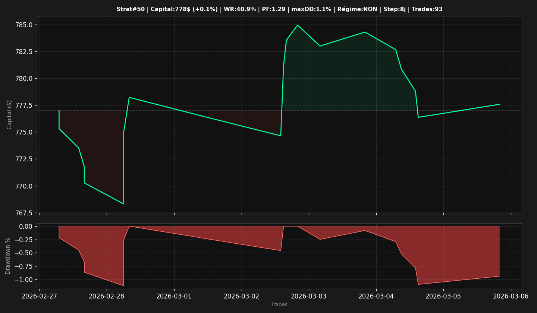Select the "772.5" capital axis tick label

pos(23,159)
